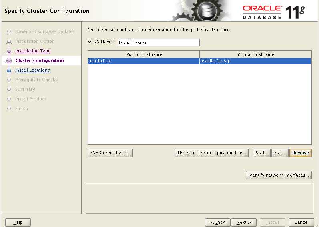Viewport: 319px width, 227px height.
Task: Open SSH Connectivity settings
Action: pyautogui.click(x=110, y=153)
